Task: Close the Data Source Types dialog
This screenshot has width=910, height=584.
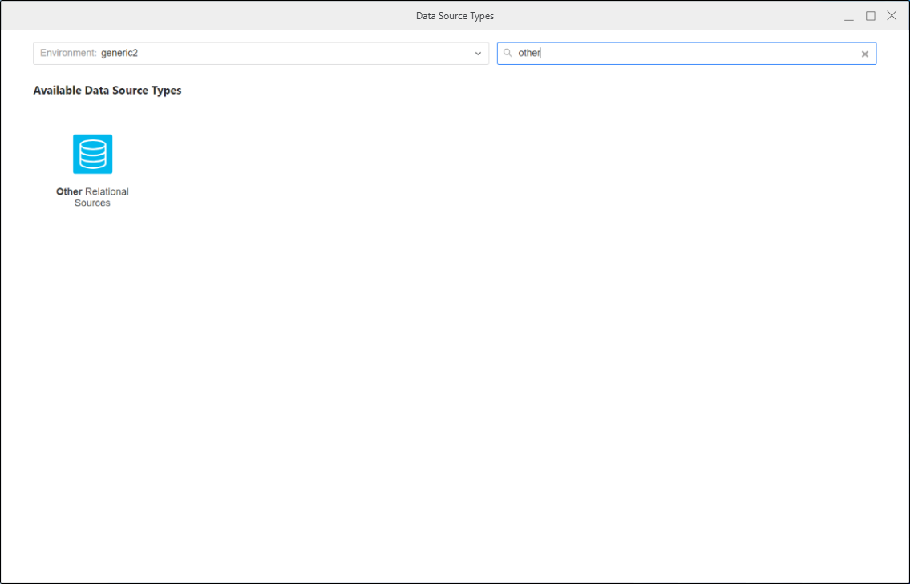Action: (x=892, y=16)
